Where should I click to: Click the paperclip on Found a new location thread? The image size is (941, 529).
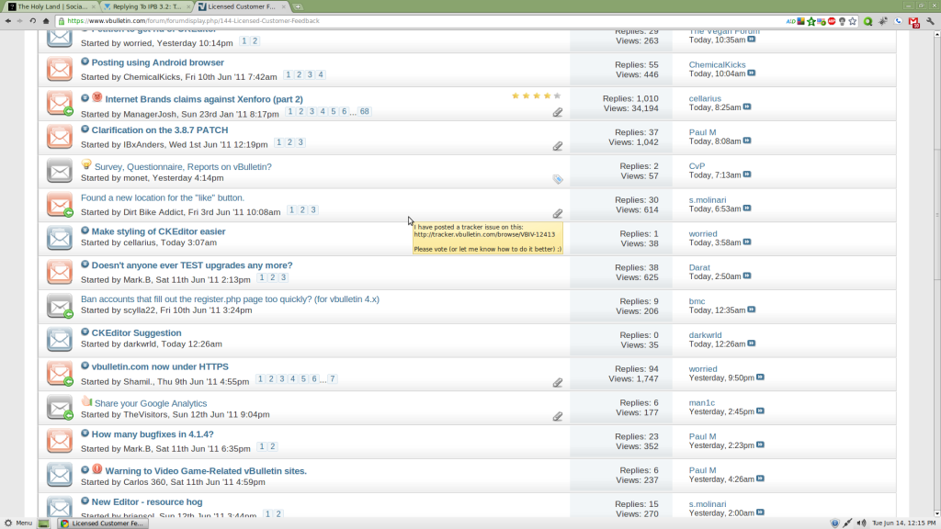point(558,213)
